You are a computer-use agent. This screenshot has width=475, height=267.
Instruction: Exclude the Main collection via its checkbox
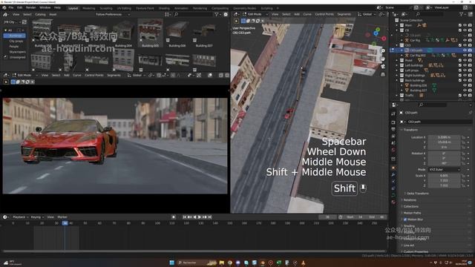(460, 25)
